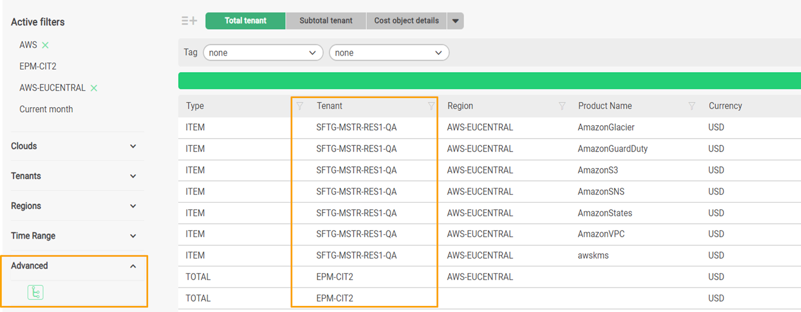
Task: Open the Tenant column filter icon
Action: 431,106
